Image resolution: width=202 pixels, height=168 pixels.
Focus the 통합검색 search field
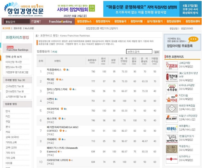click(17, 22)
